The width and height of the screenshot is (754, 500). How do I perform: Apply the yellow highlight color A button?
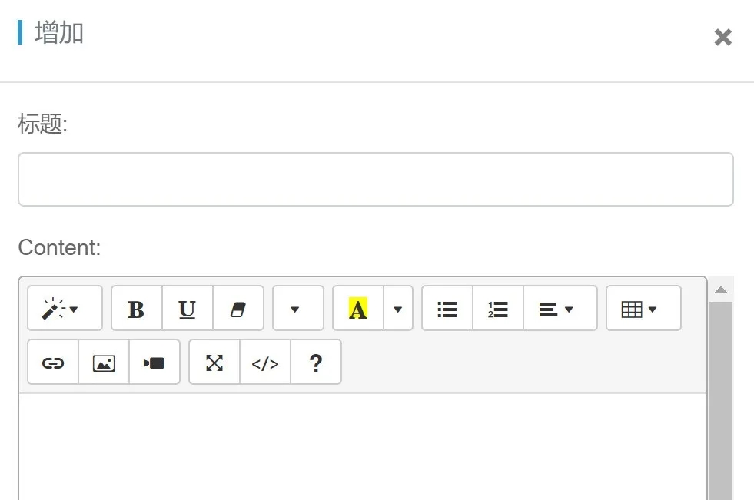tap(358, 309)
